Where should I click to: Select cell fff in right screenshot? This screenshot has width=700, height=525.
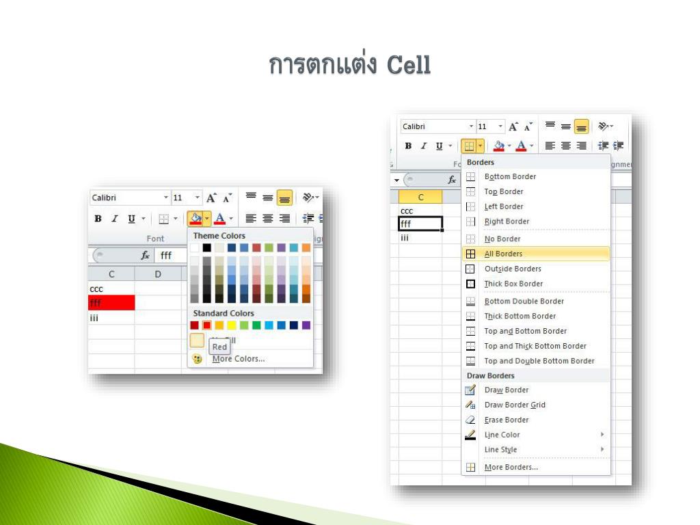point(420,224)
